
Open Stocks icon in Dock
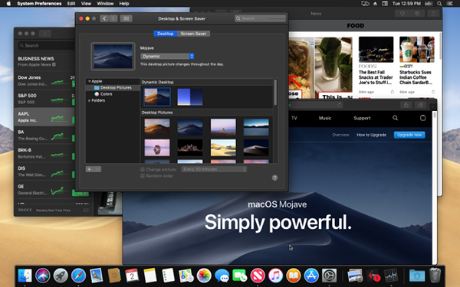(391, 276)
